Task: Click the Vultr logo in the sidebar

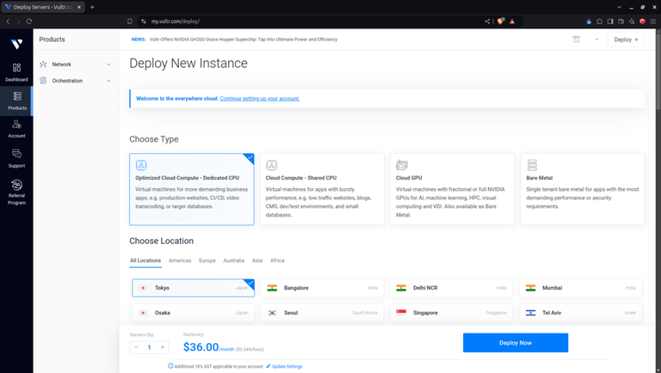Action: 16,44
